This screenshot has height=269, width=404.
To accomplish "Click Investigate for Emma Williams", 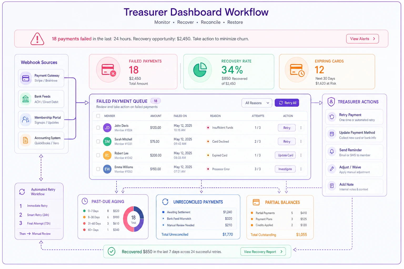I will coord(285,169).
